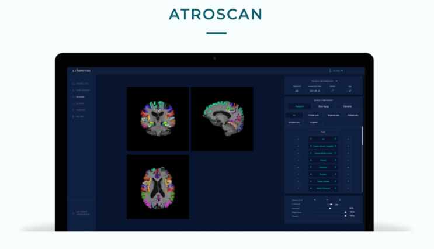Click left plus in Entorhinal row
434x249 pixels.
[311, 167]
